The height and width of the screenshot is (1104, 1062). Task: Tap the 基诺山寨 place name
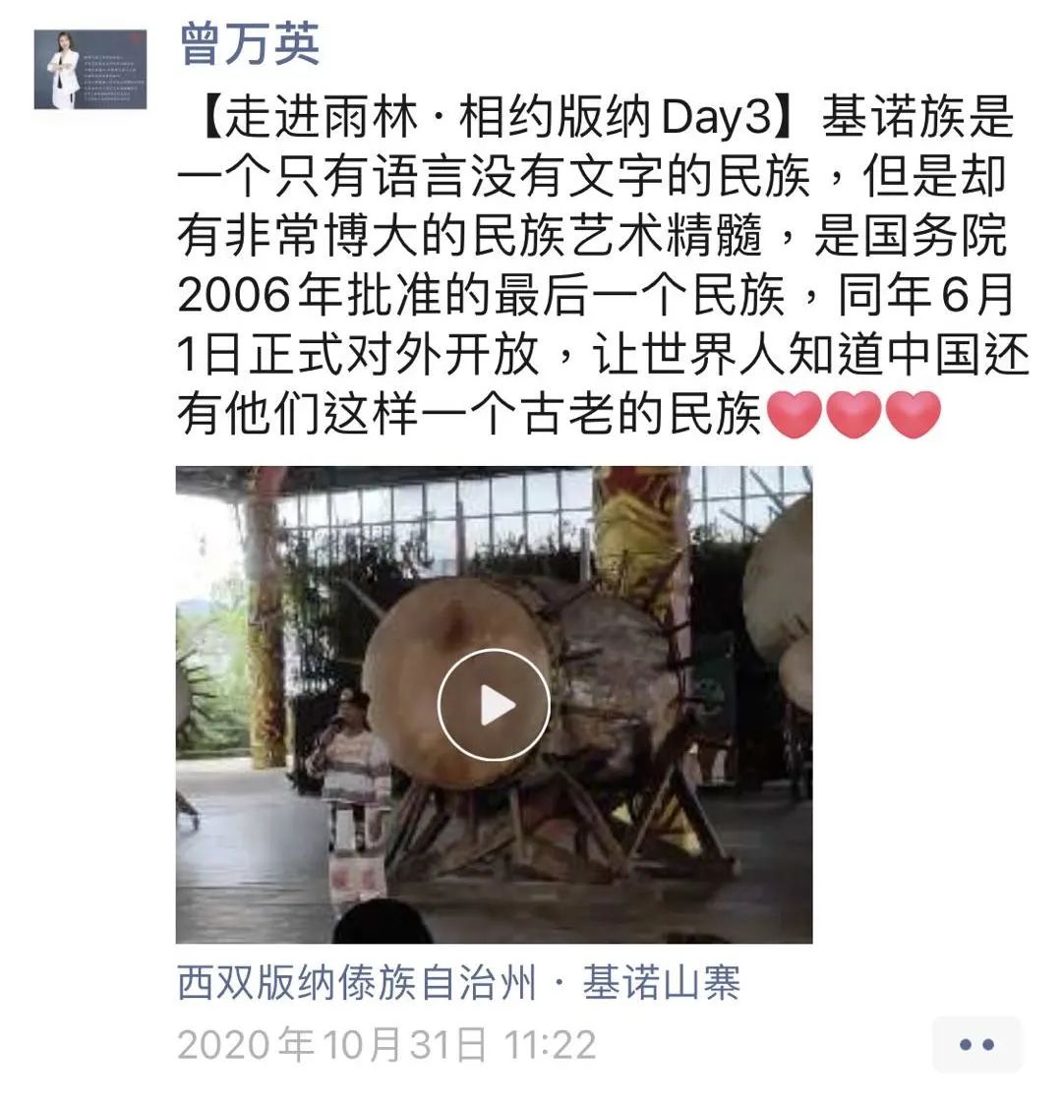coord(661,983)
